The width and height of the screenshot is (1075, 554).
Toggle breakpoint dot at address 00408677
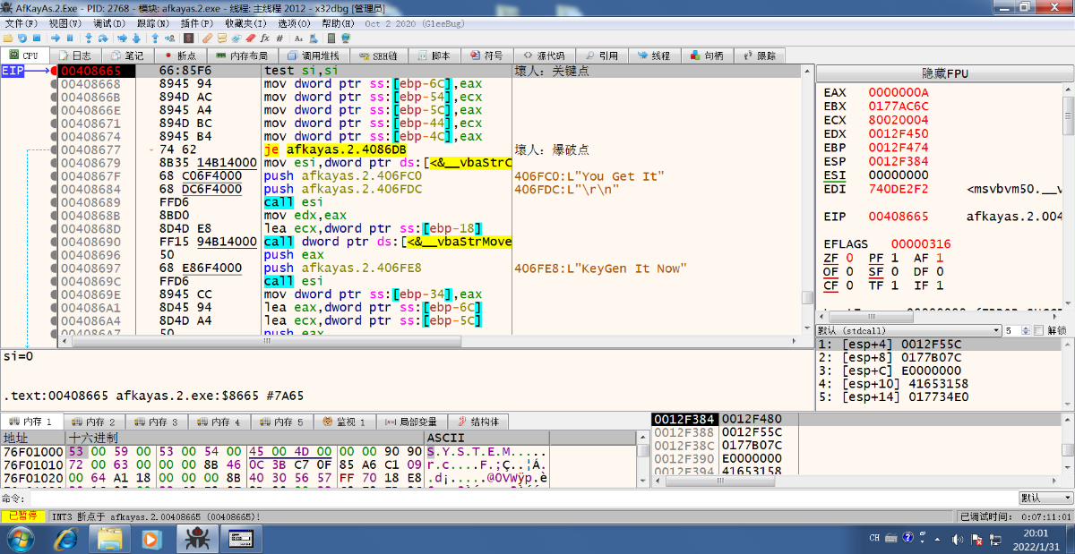click(x=54, y=149)
